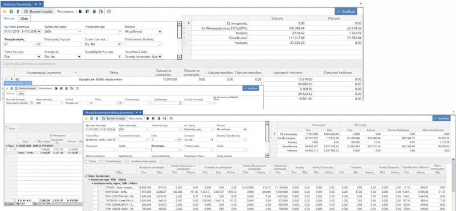The height and width of the screenshot is (211, 456).
Task: Click the star icon in Μηνιαία Κατάσταση Αποθήκης toolbar
Action: pos(86,118)
